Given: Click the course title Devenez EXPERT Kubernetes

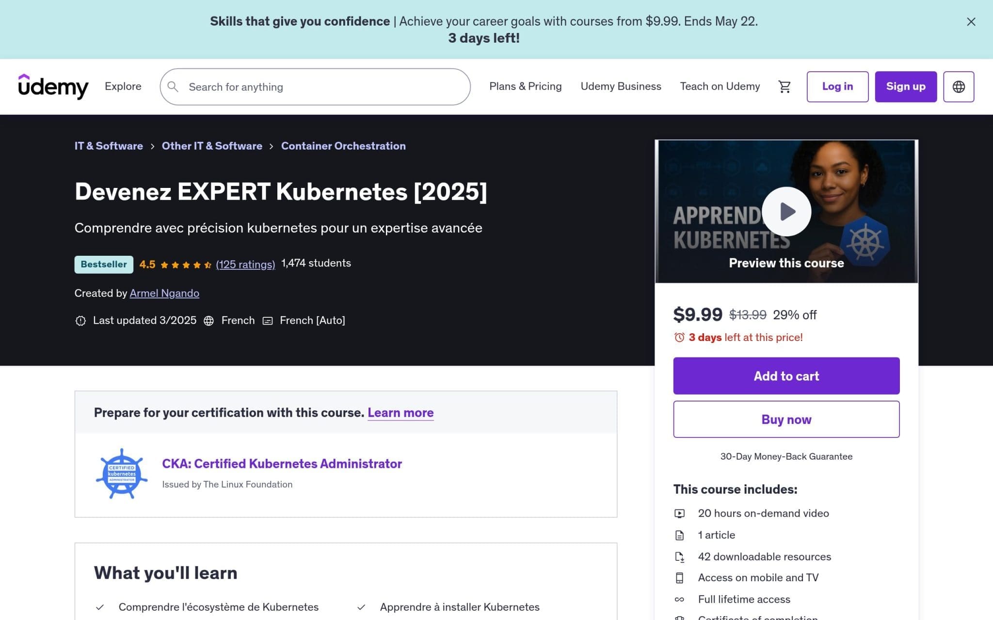Looking at the screenshot, I should (281, 191).
